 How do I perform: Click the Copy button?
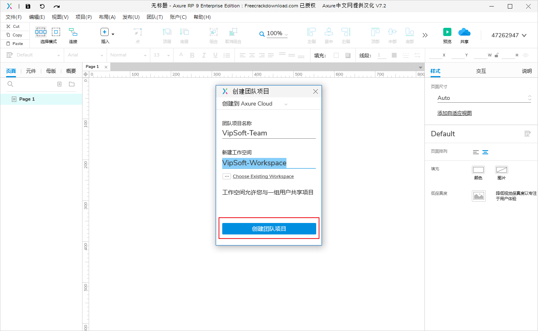pyautogui.click(x=15, y=35)
